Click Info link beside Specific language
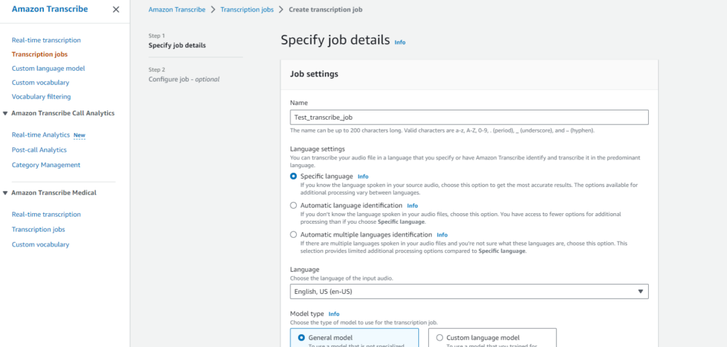This screenshot has height=347, width=727. tap(363, 176)
